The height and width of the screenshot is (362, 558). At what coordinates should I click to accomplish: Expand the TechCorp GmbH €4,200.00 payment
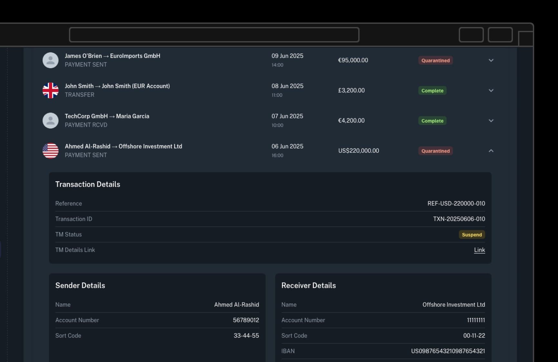click(491, 121)
